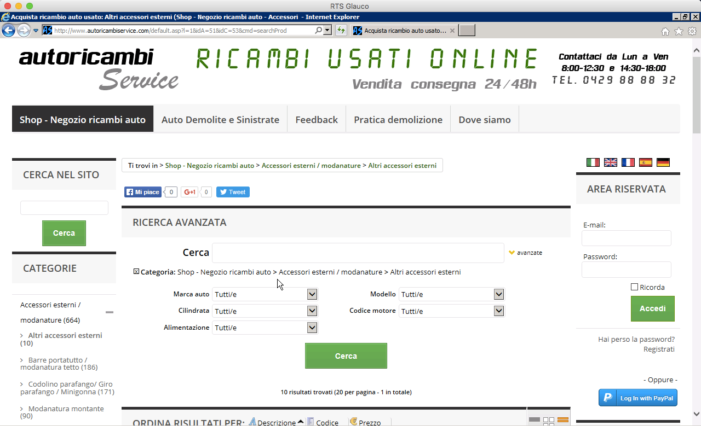Focus the E-mail input field
The width and height of the screenshot is (701, 426).
(x=627, y=238)
